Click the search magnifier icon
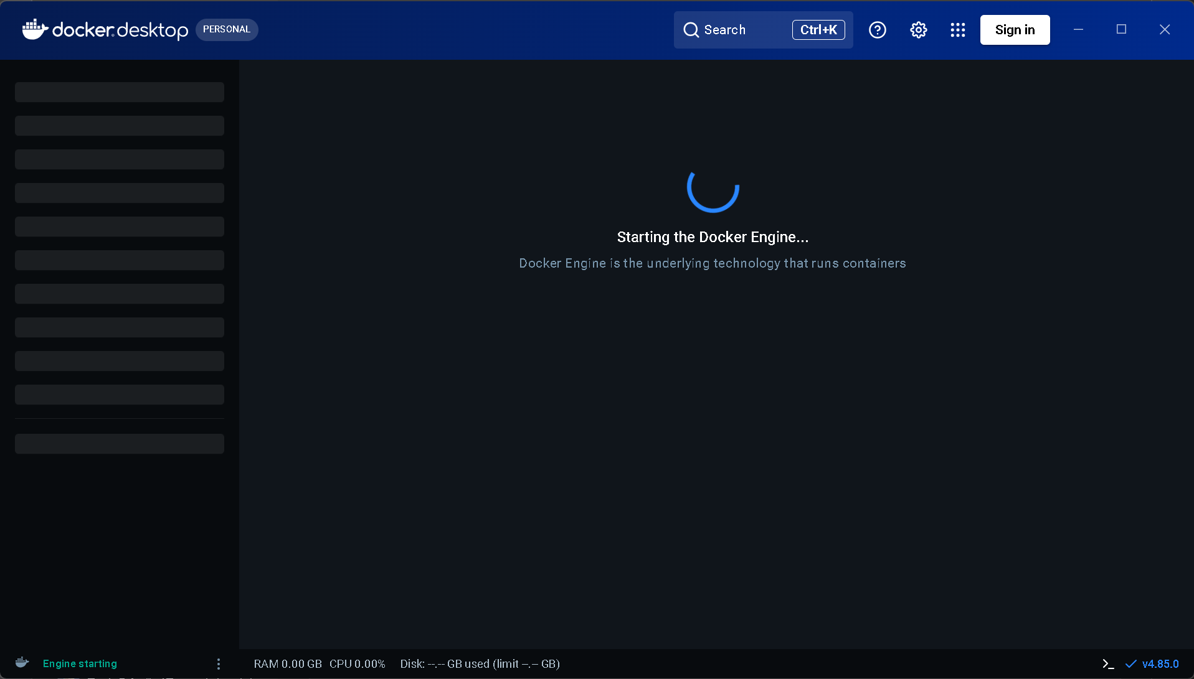This screenshot has height=679, width=1194. [691, 30]
